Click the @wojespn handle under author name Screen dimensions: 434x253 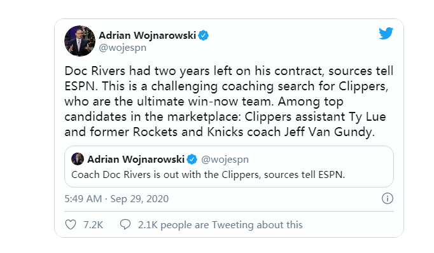click(x=123, y=48)
